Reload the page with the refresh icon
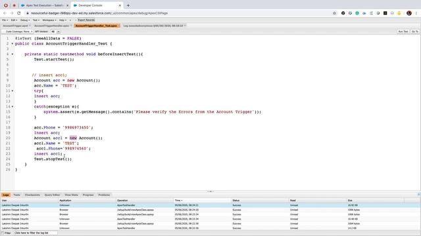421x236 pixels. tap(19, 13)
